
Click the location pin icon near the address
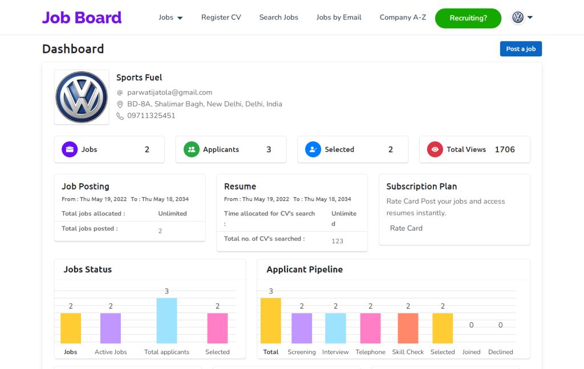point(120,104)
